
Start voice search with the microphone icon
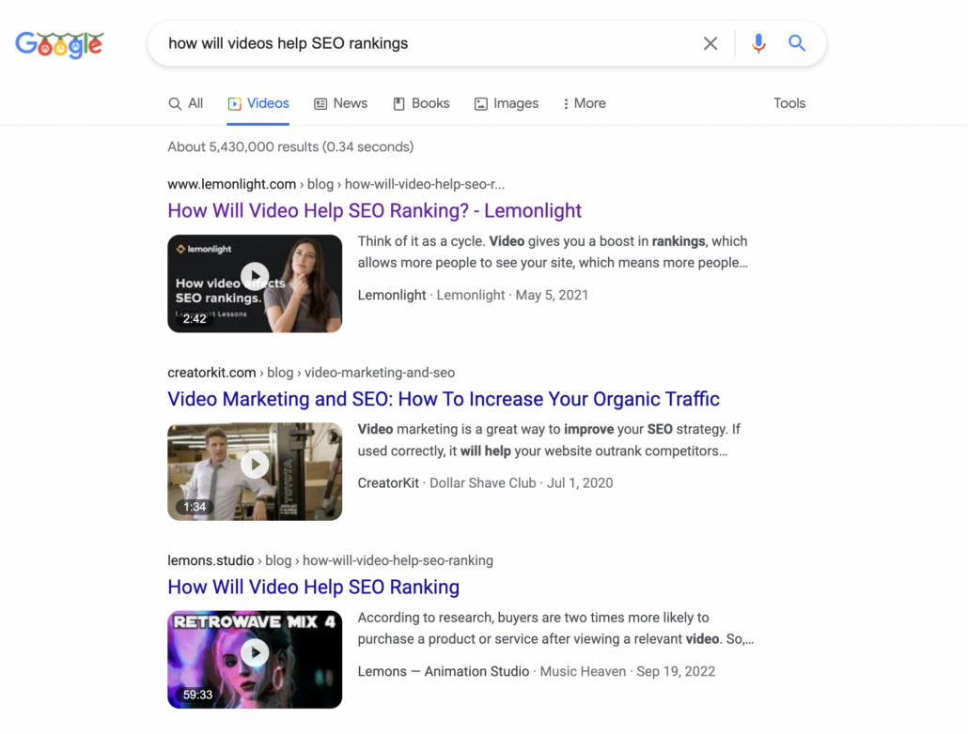[758, 43]
